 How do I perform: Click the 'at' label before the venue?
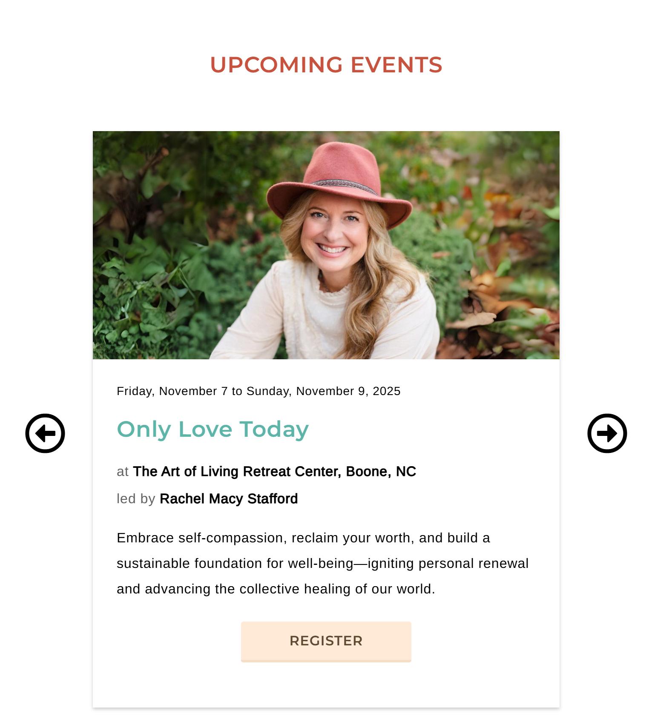pyautogui.click(x=123, y=472)
